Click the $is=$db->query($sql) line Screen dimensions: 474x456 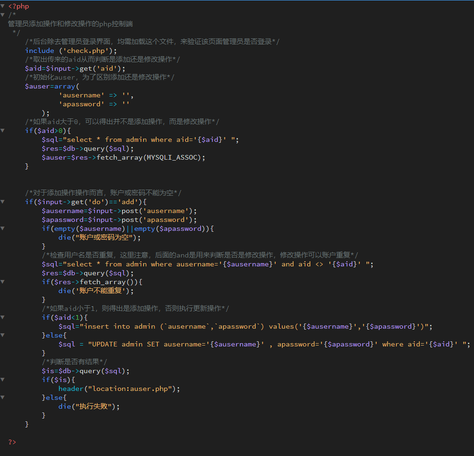point(86,371)
